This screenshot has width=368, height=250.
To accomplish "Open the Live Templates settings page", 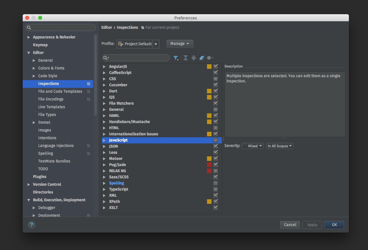I will pyautogui.click(x=52, y=107).
